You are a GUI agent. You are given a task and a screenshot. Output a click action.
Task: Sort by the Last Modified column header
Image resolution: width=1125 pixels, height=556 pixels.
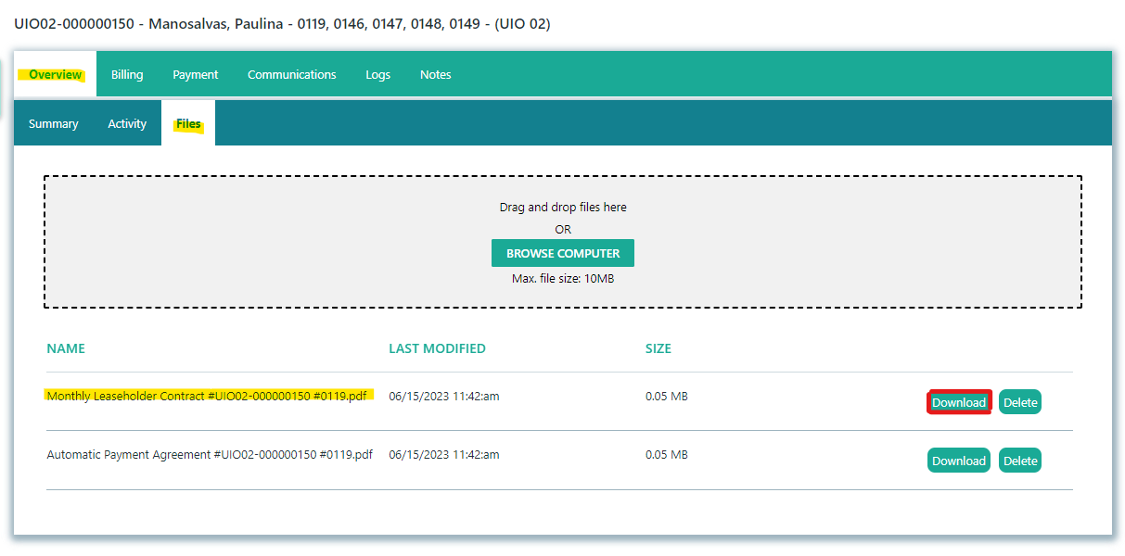tap(437, 349)
